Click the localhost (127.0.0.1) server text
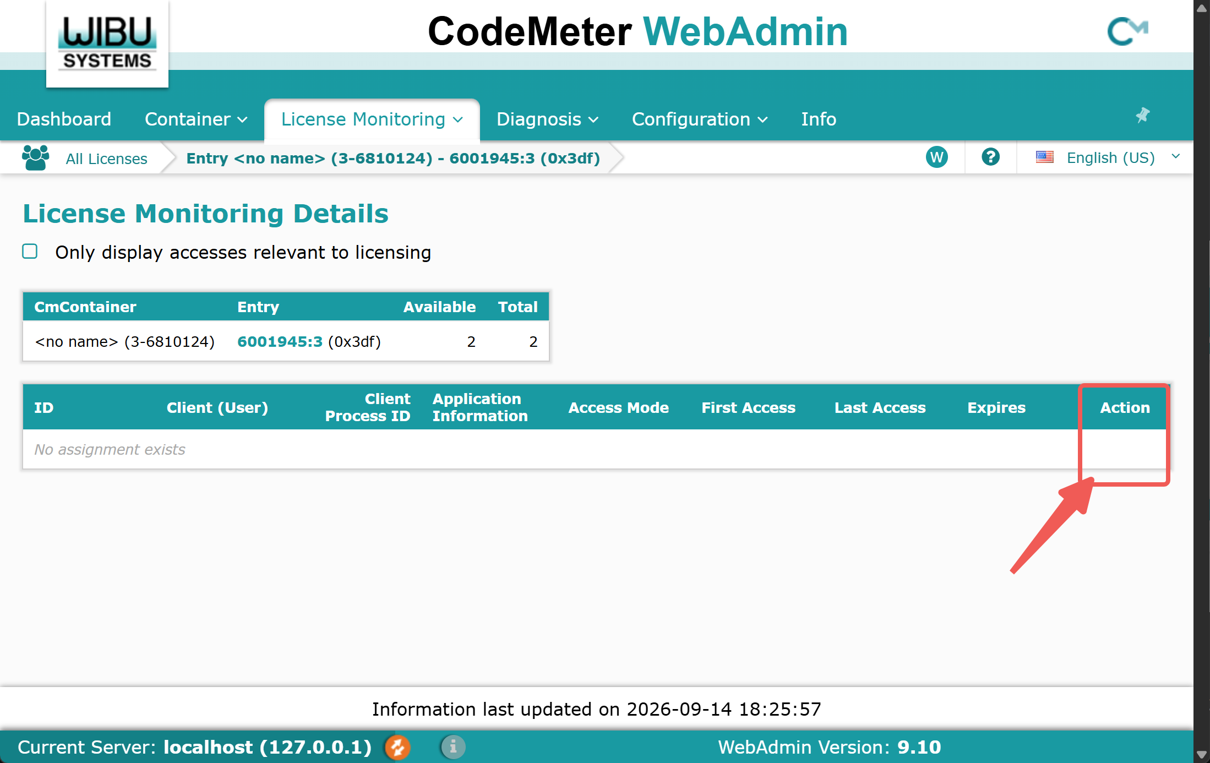 coord(268,747)
